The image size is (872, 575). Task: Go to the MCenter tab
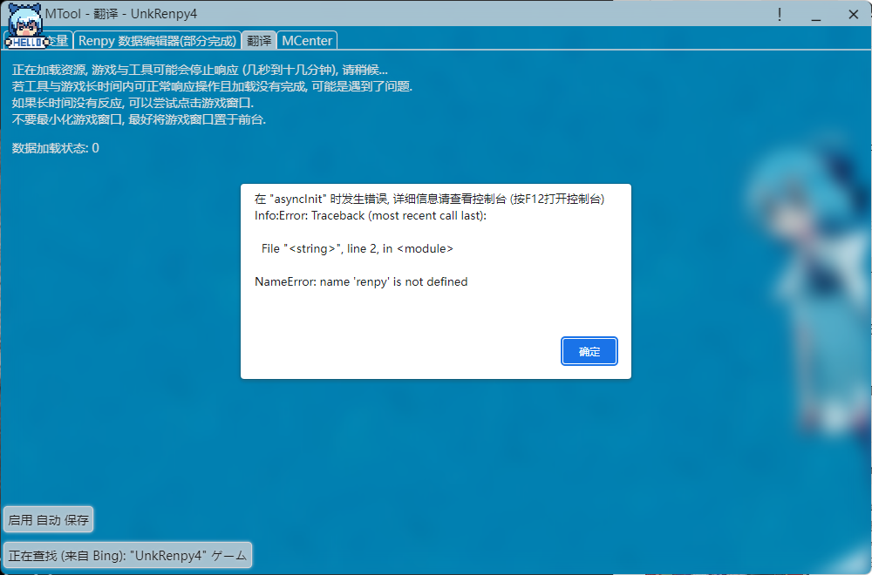point(307,40)
